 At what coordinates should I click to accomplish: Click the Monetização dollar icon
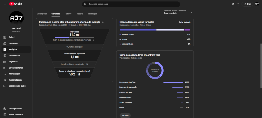[5, 74]
